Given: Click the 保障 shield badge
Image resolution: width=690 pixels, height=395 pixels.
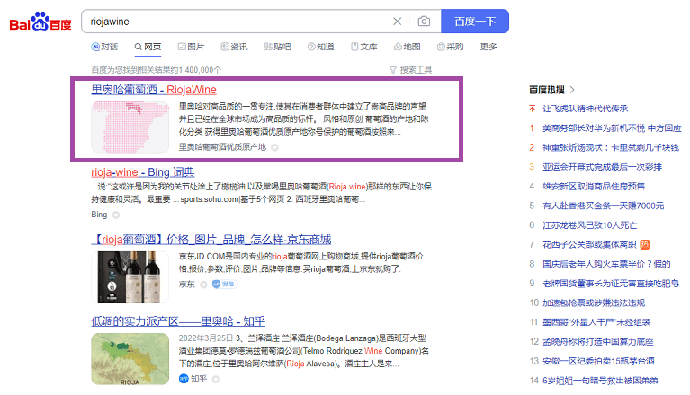Looking at the screenshot, I should 224,284.
